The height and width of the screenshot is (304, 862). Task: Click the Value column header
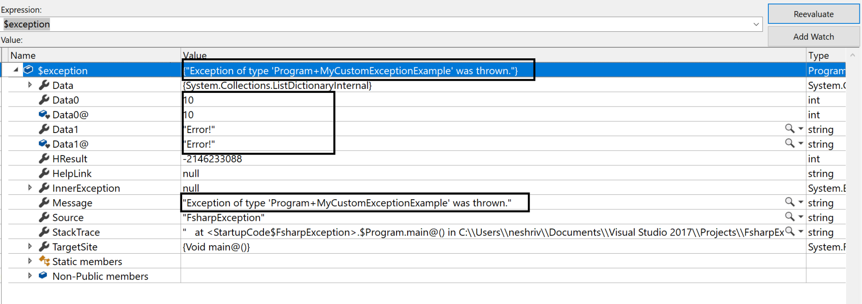[493, 55]
